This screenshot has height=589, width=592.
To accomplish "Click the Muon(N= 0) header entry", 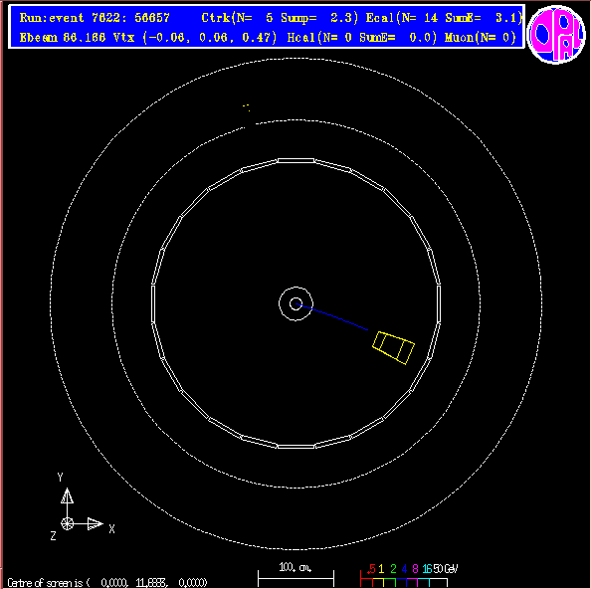I will click(x=480, y=38).
